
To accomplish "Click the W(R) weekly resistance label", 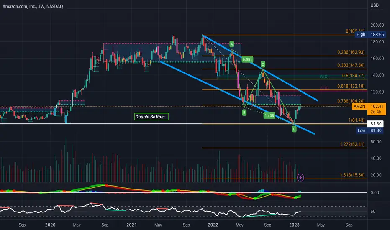I will pos(324,88).
